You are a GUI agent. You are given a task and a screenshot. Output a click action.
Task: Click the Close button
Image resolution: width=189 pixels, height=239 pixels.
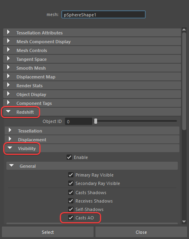pos(141,232)
